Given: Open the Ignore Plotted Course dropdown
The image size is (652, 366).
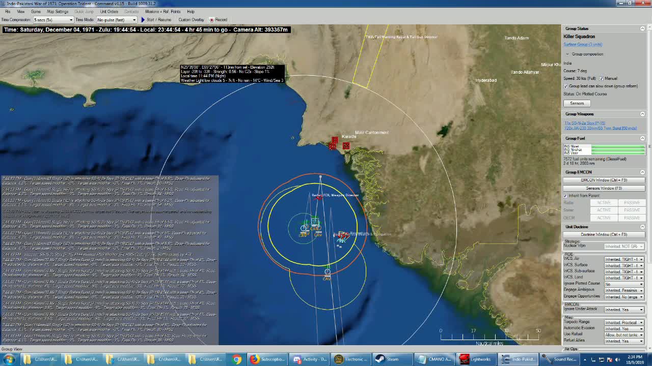Looking at the screenshot, I should [x=624, y=284].
